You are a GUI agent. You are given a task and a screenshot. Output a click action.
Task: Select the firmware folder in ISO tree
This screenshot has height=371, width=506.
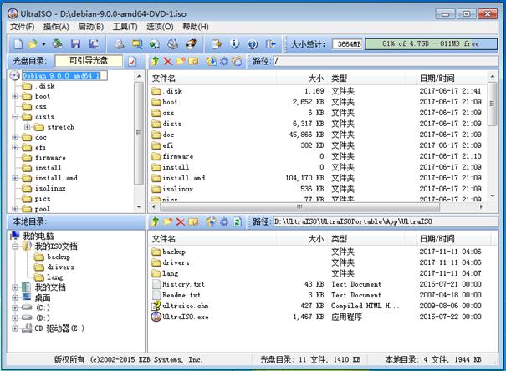point(50,158)
